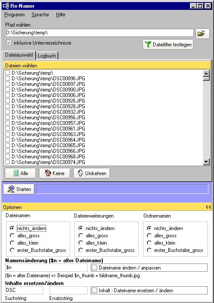The height and width of the screenshot is (303, 214).
Task: Maximize the Re-Namer window
Action: click(x=200, y=6)
